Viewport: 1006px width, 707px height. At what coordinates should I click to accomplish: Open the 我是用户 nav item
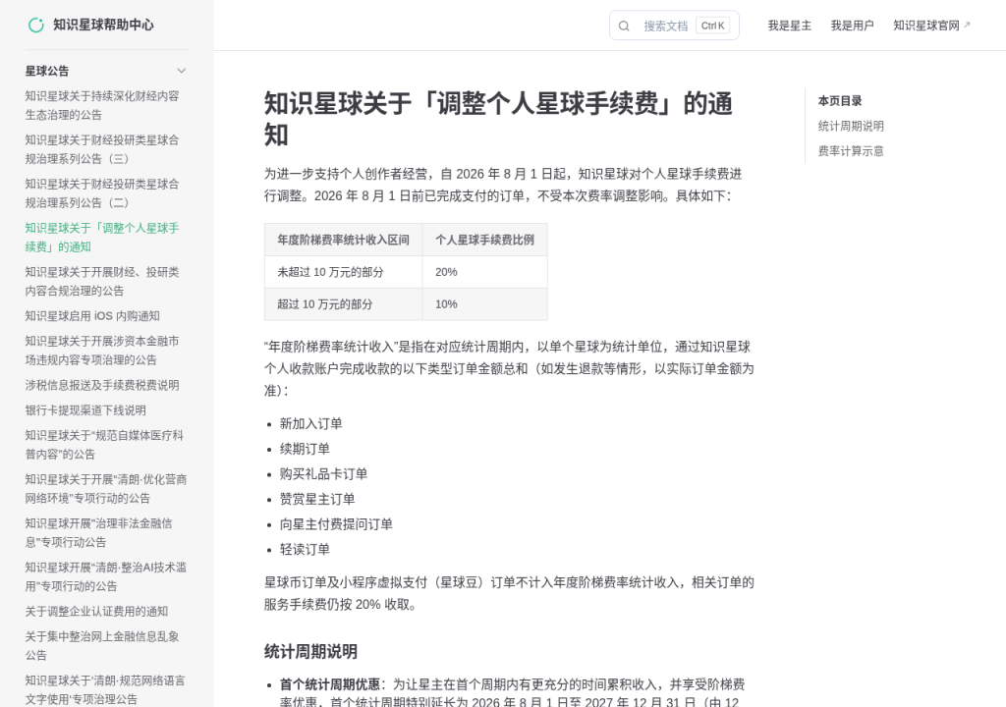pyautogui.click(x=852, y=26)
